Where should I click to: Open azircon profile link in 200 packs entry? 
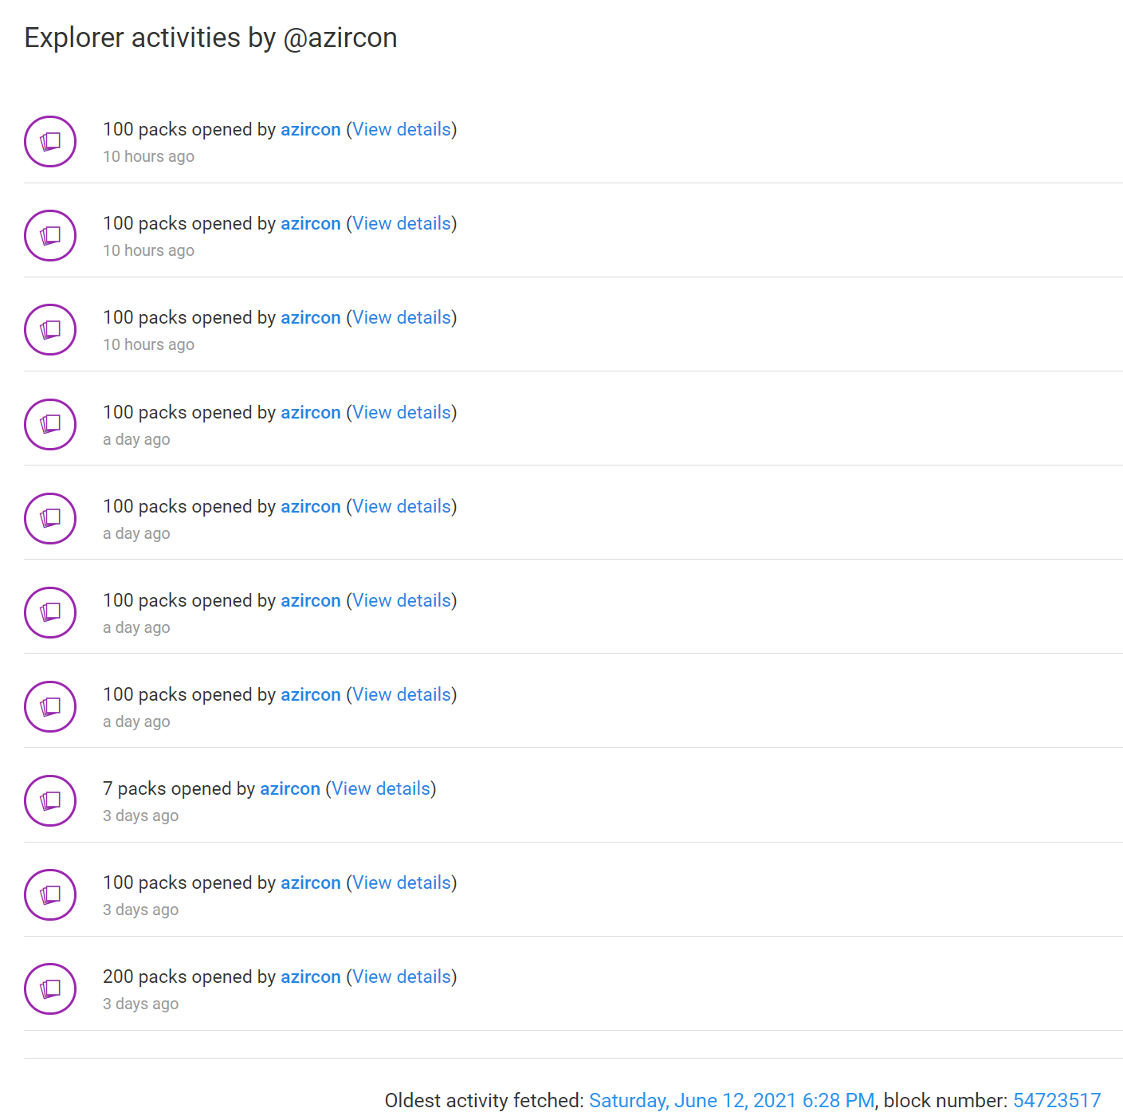311,977
